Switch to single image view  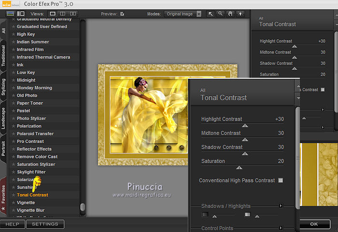53,14
